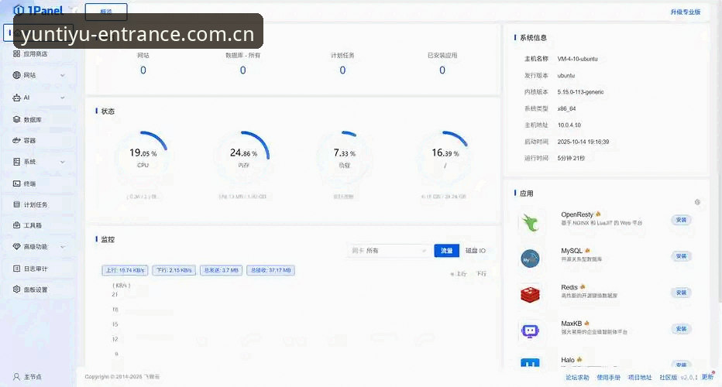This screenshot has width=722, height=387.
Task: Switch monitor to 流量 traffic view
Action: [x=447, y=251]
